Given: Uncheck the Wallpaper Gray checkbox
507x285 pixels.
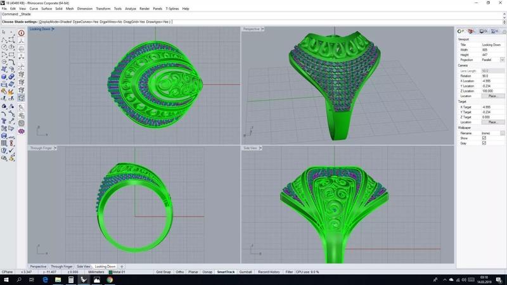Looking at the screenshot, I should (x=484, y=143).
